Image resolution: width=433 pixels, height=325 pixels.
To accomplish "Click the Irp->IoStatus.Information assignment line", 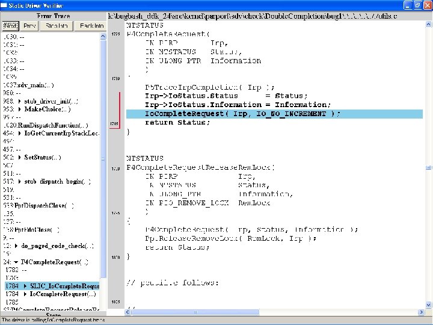I will tap(238, 105).
